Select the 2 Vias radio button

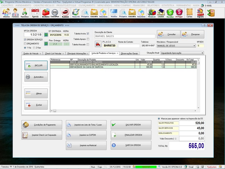pyautogui.click(x=34, y=48)
